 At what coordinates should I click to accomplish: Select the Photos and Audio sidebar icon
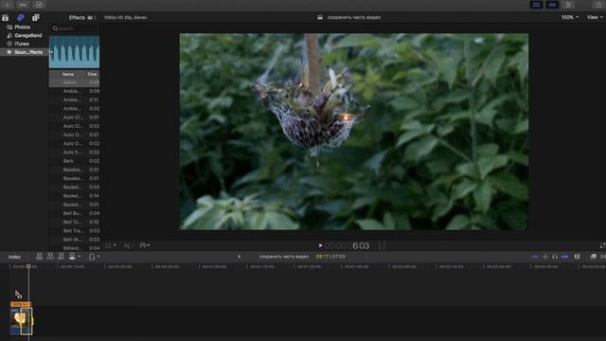click(x=21, y=18)
